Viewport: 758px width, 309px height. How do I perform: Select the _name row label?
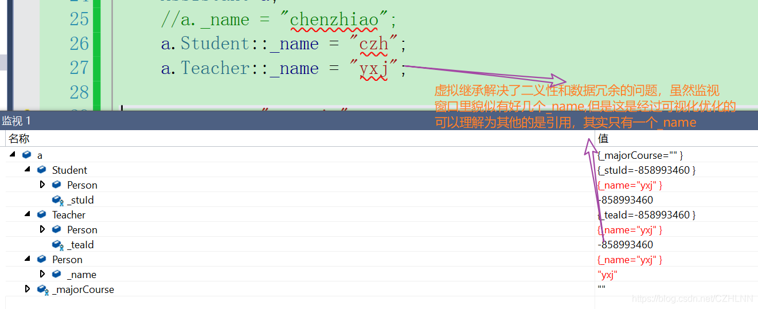(x=81, y=275)
